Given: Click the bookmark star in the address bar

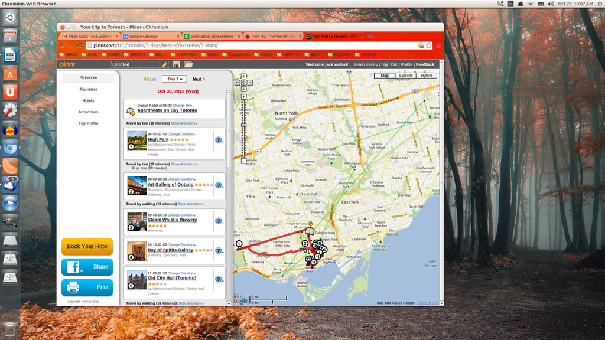Looking at the screenshot, I should pyautogui.click(x=429, y=45).
